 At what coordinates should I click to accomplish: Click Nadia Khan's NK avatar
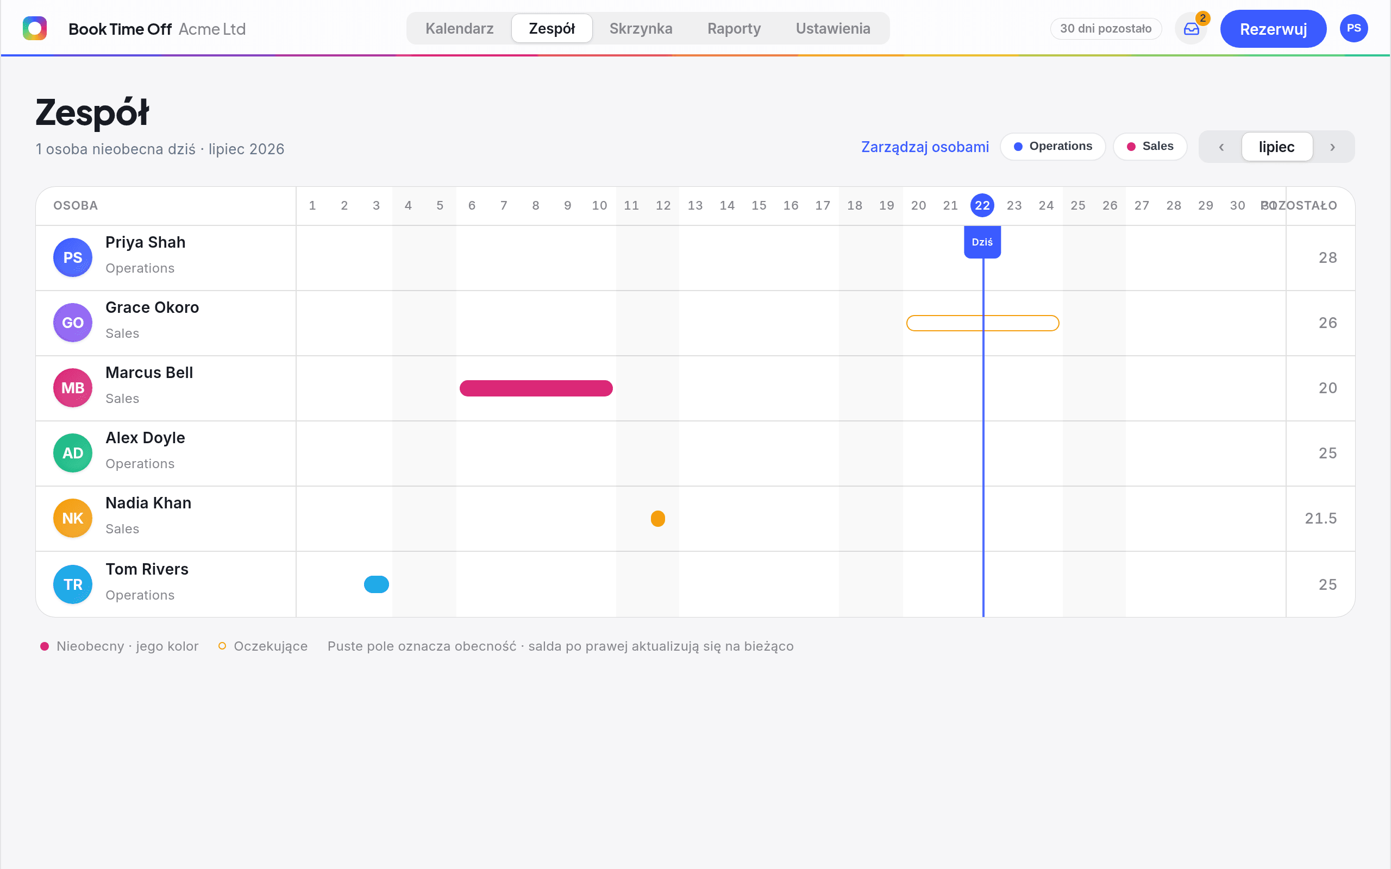tap(73, 518)
